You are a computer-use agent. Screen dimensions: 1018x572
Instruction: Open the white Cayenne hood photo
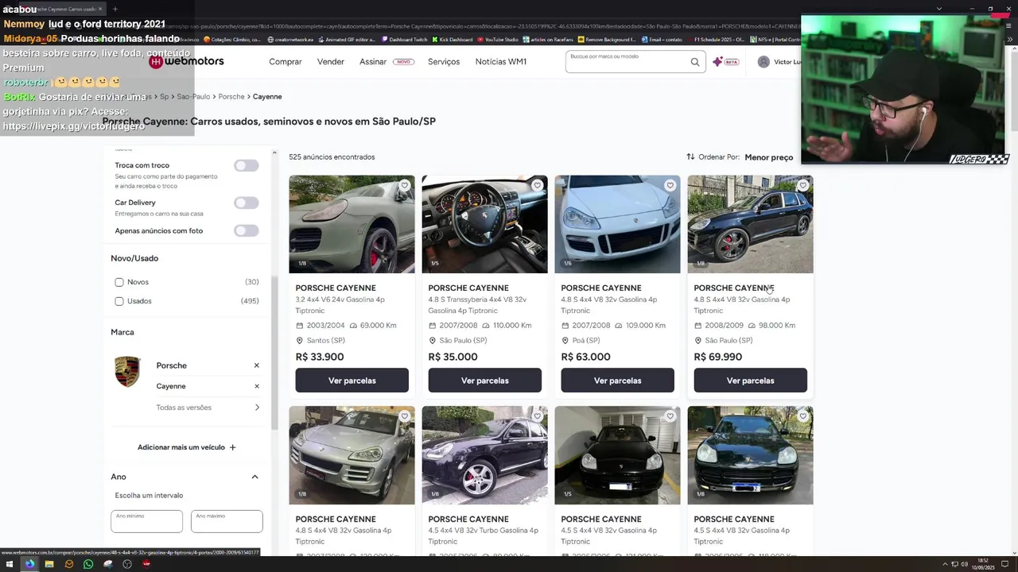pyautogui.click(x=617, y=224)
